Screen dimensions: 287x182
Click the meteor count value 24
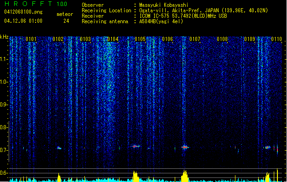click(66, 21)
